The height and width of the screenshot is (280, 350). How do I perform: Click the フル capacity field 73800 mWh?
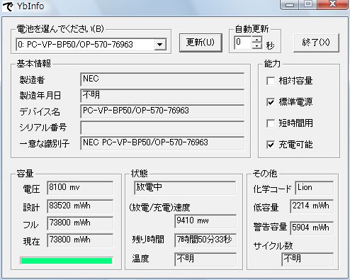80,223
